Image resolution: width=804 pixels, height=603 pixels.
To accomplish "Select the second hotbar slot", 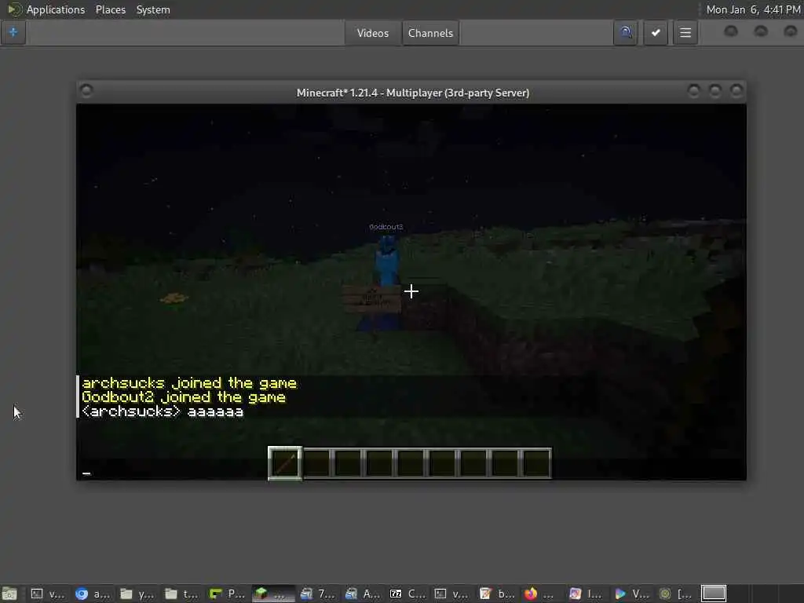I will point(317,463).
